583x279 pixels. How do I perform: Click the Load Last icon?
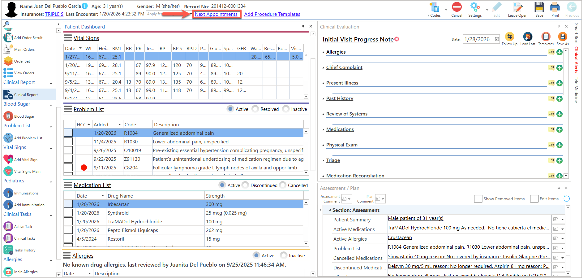(x=528, y=37)
